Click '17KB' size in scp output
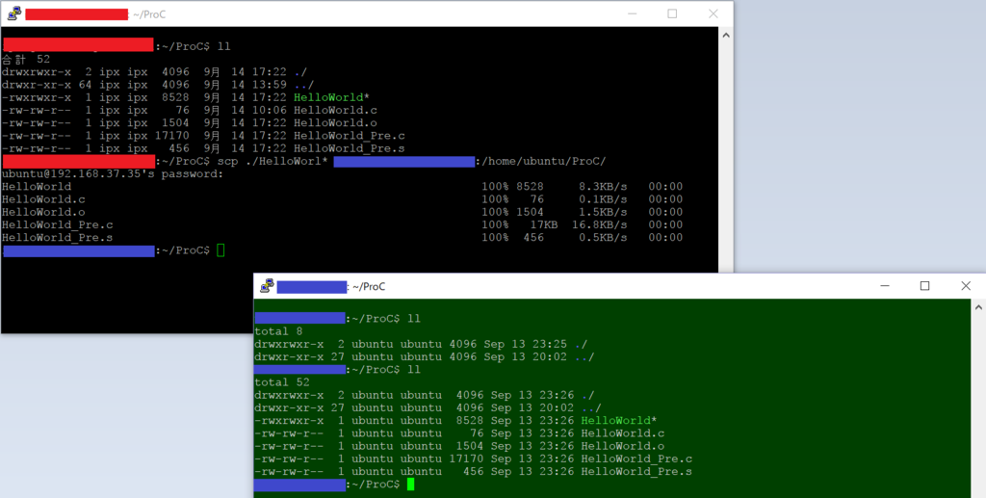This screenshot has width=986, height=498. pos(543,224)
